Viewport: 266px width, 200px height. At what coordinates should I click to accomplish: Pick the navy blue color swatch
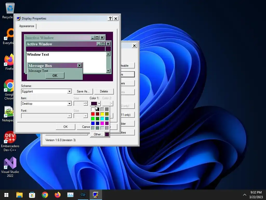coord(98,123)
